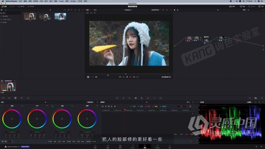Click the red play forward button

131,77
